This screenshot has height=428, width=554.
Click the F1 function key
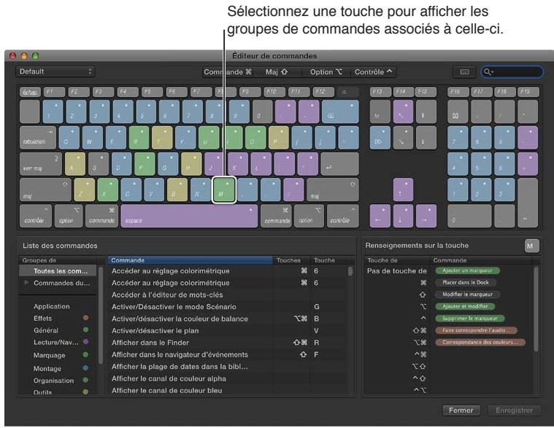pyautogui.click(x=55, y=92)
